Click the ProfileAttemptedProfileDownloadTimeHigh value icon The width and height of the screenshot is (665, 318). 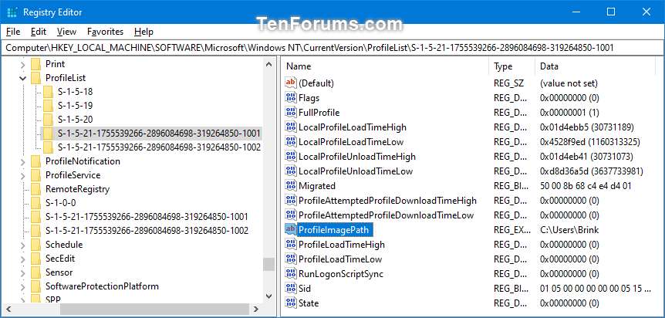click(291, 201)
